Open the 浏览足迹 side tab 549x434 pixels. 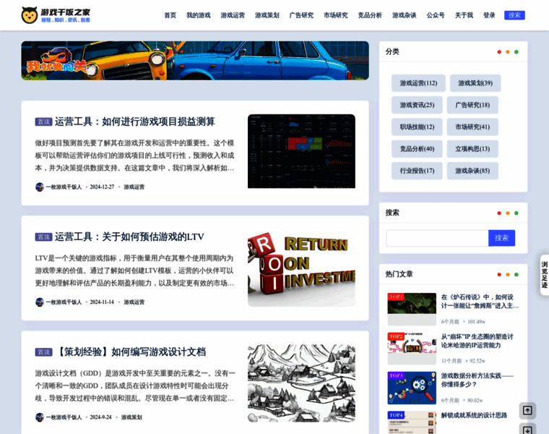pyautogui.click(x=544, y=275)
